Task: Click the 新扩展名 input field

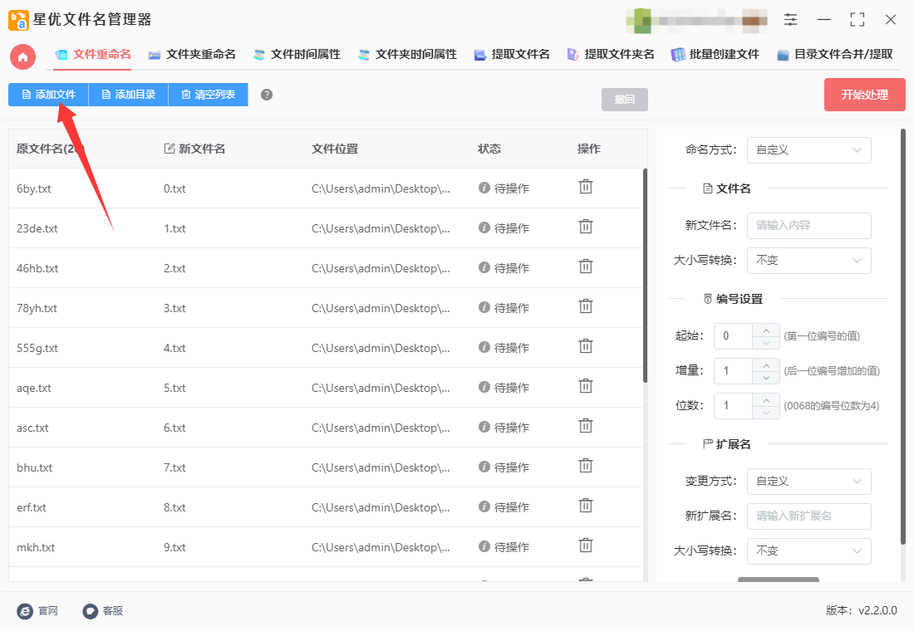Action: (808, 516)
